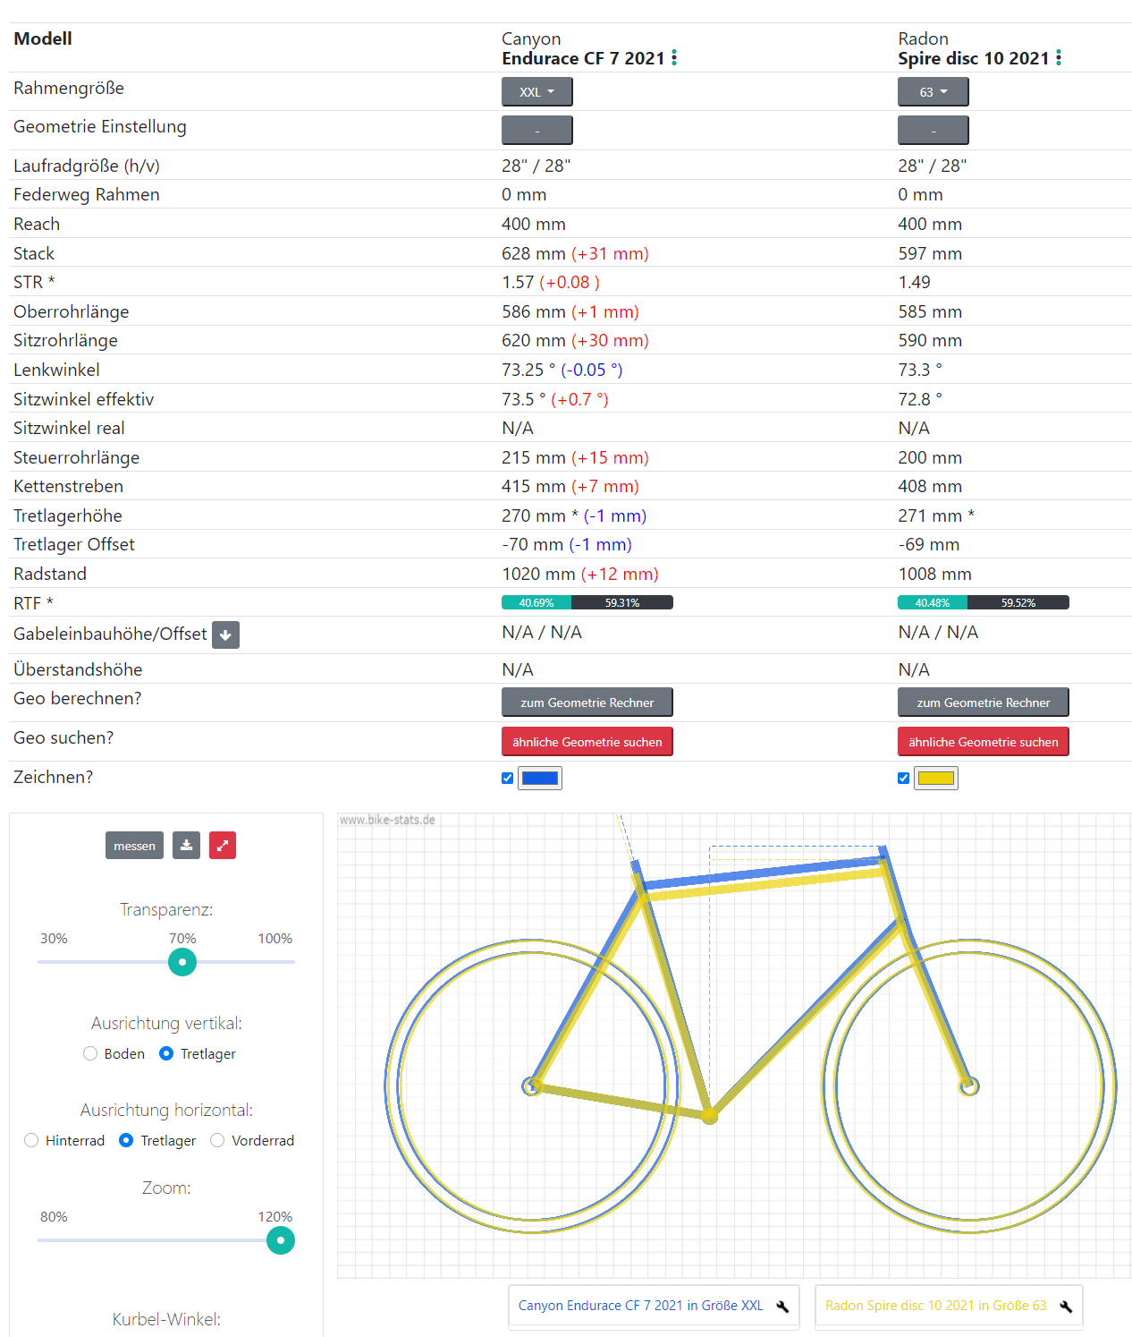Click the Radon ähnliche Geometrie suchen button
The width and height of the screenshot is (1132, 1337).
coord(983,742)
